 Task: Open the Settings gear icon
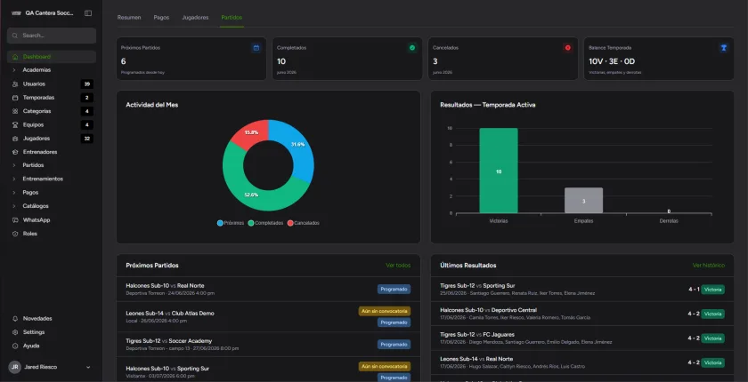15,332
